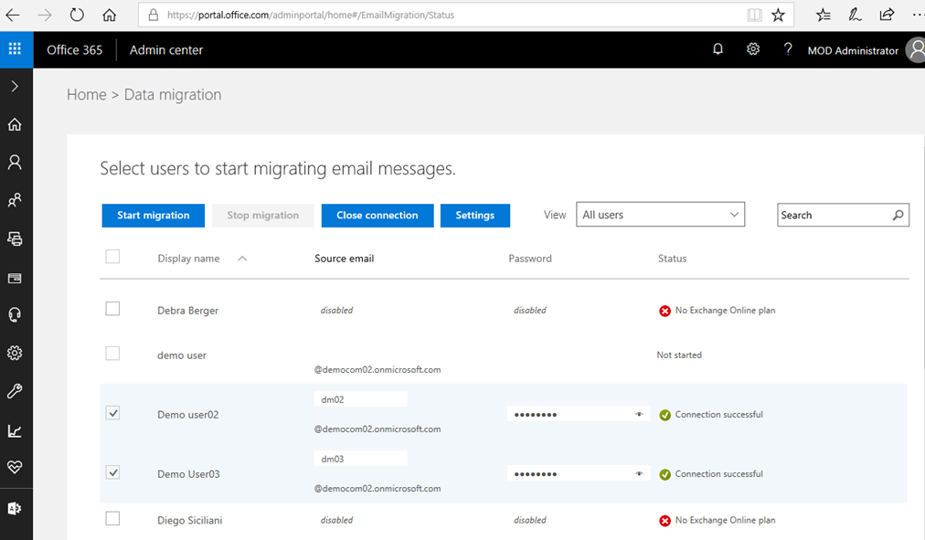
Task: Open the Office 365 app launcher
Action: 16,49
